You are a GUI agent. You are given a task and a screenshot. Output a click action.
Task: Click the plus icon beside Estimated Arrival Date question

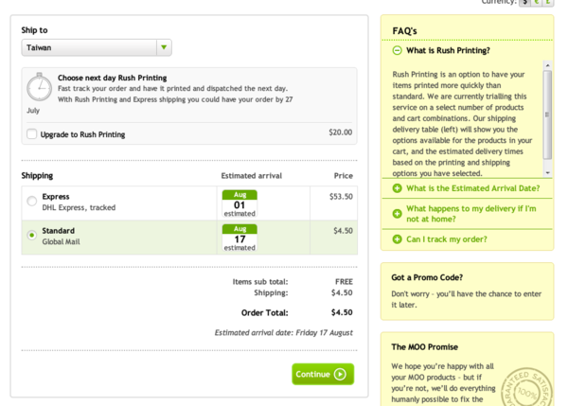(x=397, y=188)
